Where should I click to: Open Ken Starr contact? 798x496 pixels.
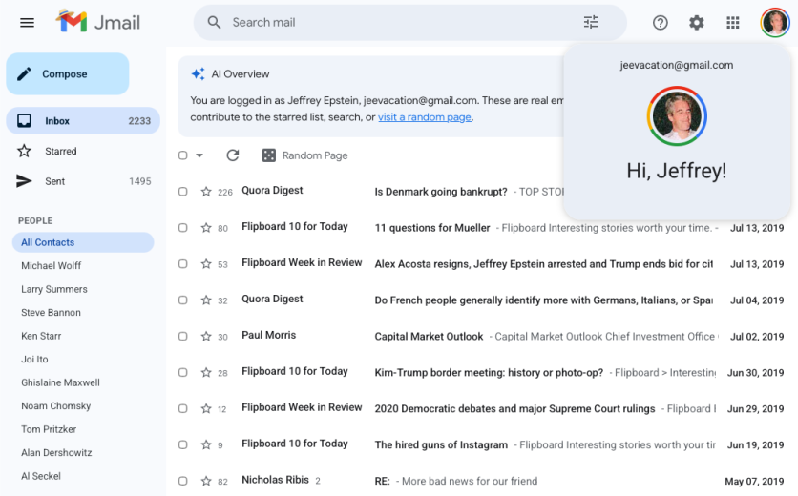(x=41, y=336)
